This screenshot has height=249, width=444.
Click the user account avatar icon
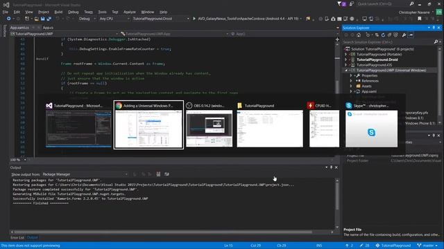coord(439,12)
